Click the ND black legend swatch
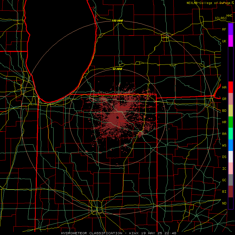The height and width of the screenshot is (235, 235). tap(231, 203)
